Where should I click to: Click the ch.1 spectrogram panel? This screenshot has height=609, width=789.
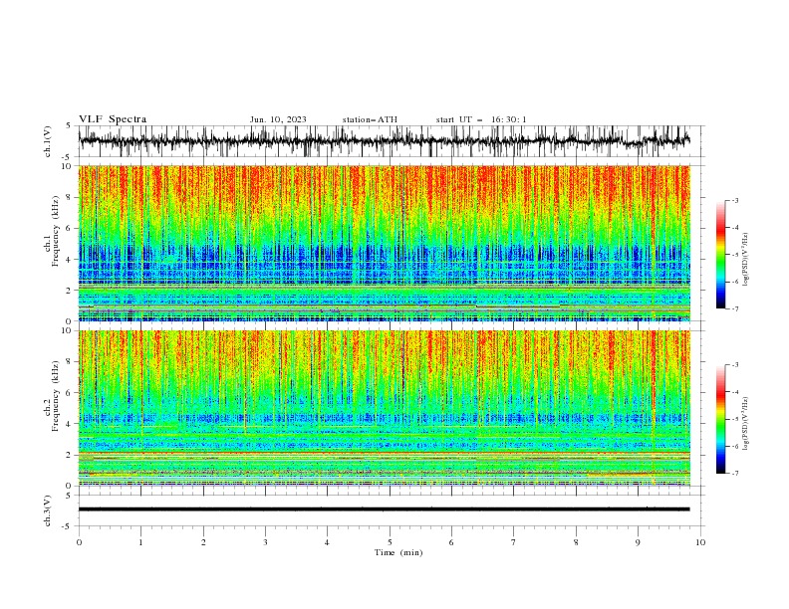pyautogui.click(x=384, y=243)
